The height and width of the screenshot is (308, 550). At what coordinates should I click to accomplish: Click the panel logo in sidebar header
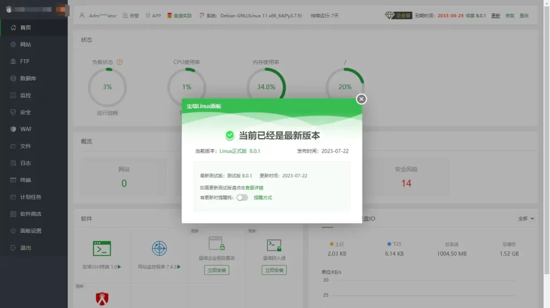click(x=9, y=9)
